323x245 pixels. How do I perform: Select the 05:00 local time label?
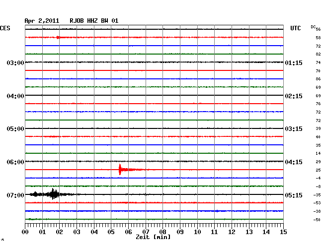15,129
